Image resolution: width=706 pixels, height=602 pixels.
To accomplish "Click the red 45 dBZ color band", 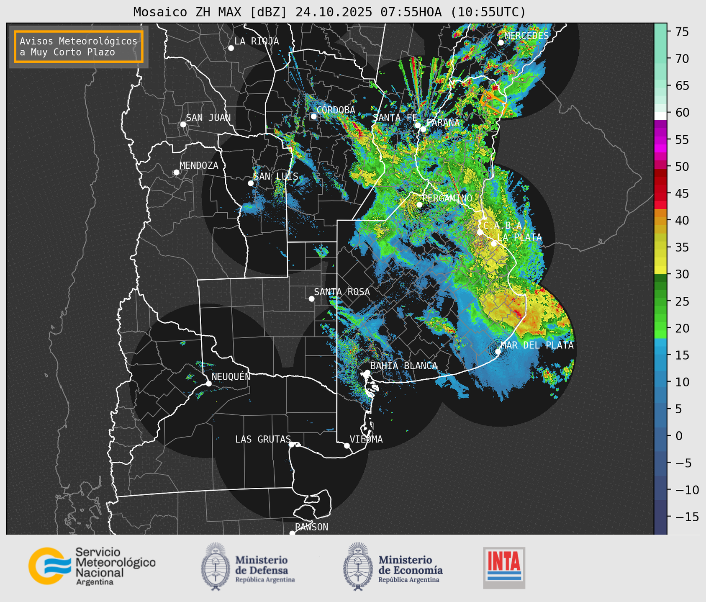I will tap(660, 194).
